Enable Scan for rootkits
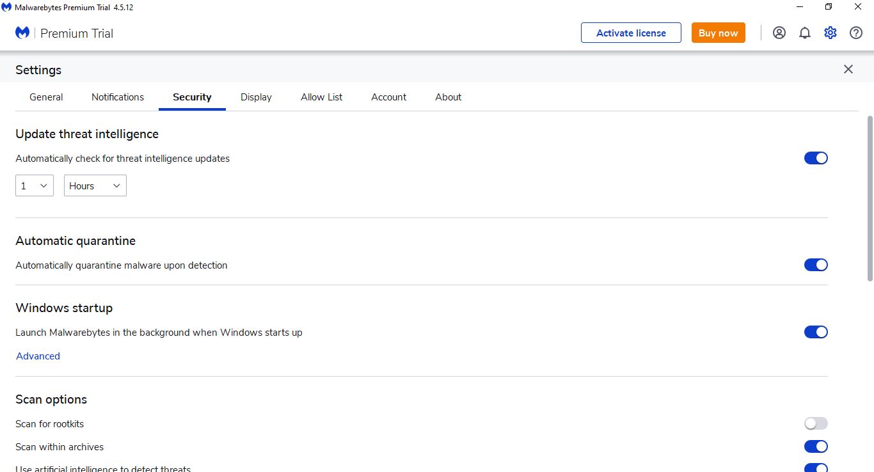874x472 pixels. 816,423
